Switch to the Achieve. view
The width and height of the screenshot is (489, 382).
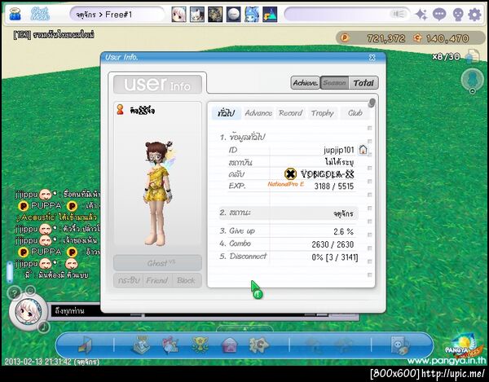point(306,83)
